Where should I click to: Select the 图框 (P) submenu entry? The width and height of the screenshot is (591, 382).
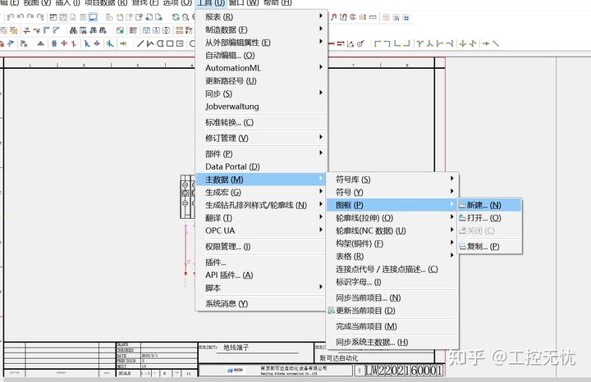click(392, 205)
